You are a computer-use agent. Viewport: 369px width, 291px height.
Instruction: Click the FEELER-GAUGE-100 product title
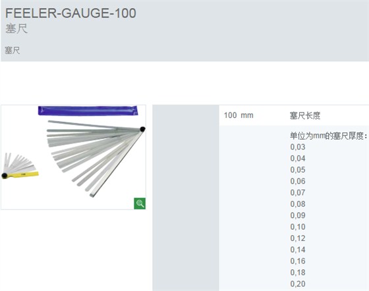pyautogui.click(x=71, y=13)
